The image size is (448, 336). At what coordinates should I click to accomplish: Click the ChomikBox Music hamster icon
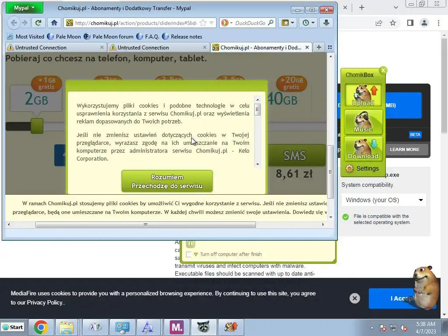click(364, 122)
